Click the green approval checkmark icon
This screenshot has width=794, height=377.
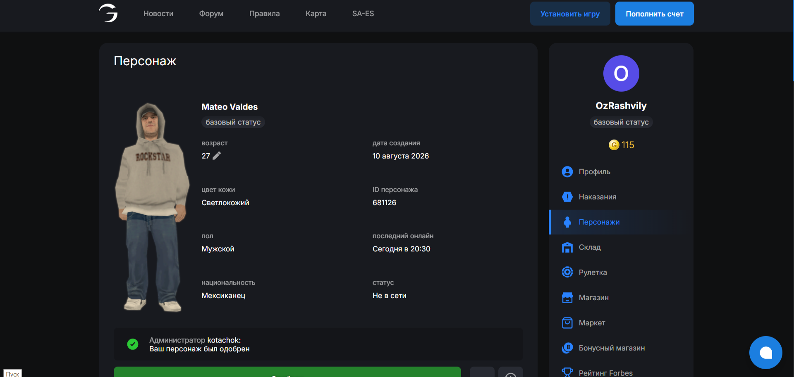(133, 344)
